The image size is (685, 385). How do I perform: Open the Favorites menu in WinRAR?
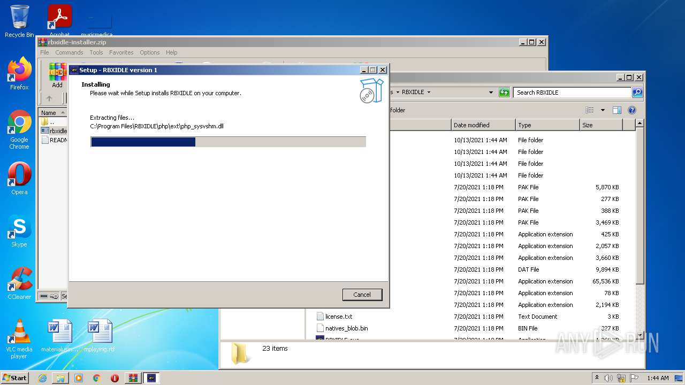121,52
